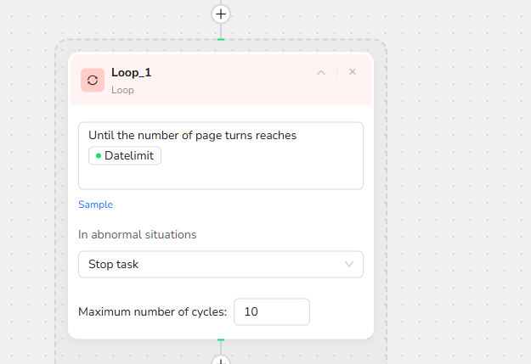Screen dimensions: 531x364
Task: Open the Stop task dropdown
Action: click(x=212, y=264)
